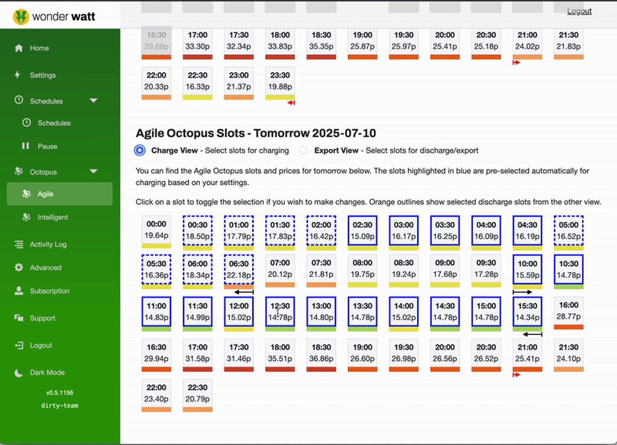Open the Support menu item

click(42, 319)
